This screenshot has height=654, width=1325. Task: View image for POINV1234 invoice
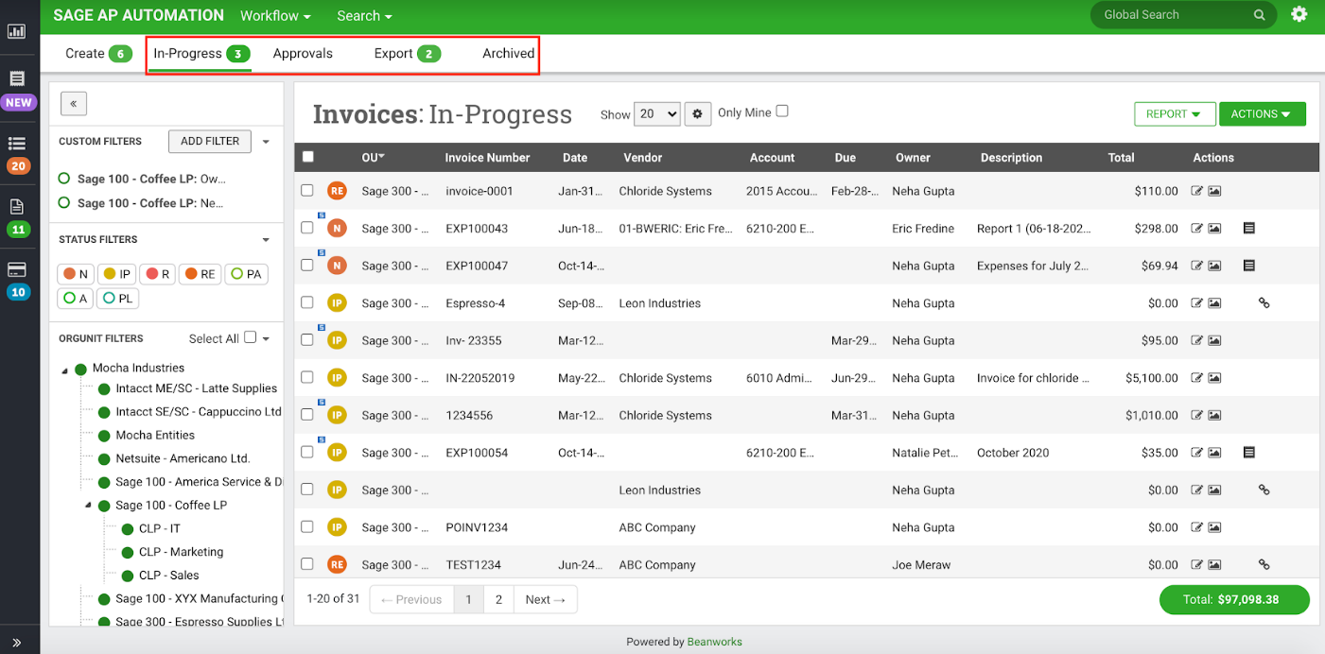tap(1214, 527)
